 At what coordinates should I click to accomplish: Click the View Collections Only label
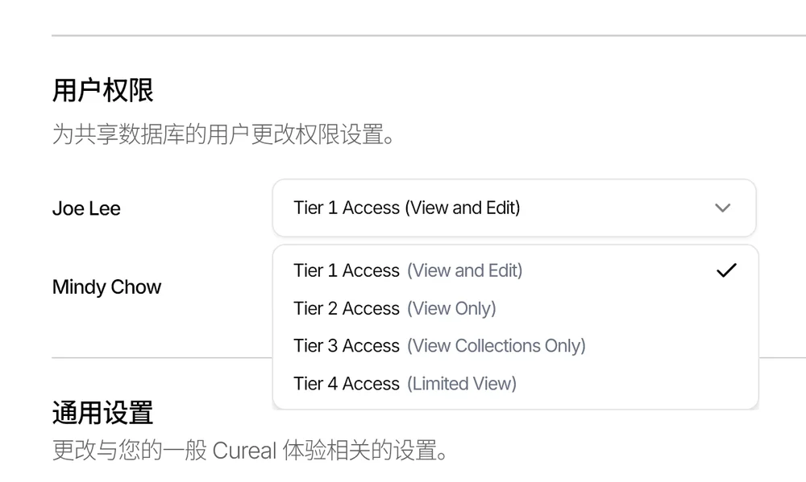[497, 346]
